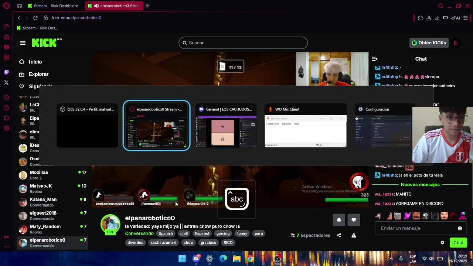
Task: Open browser tab search magnifier icon
Action: pos(440,6)
